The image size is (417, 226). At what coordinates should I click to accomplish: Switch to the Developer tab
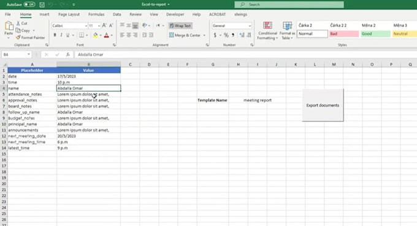point(175,14)
